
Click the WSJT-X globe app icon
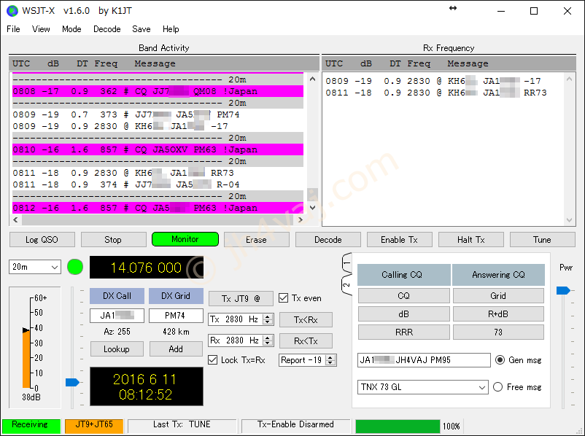(x=12, y=11)
